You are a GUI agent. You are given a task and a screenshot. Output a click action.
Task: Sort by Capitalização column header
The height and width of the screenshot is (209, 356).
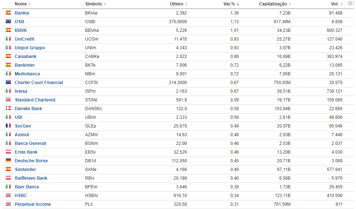(274, 4)
